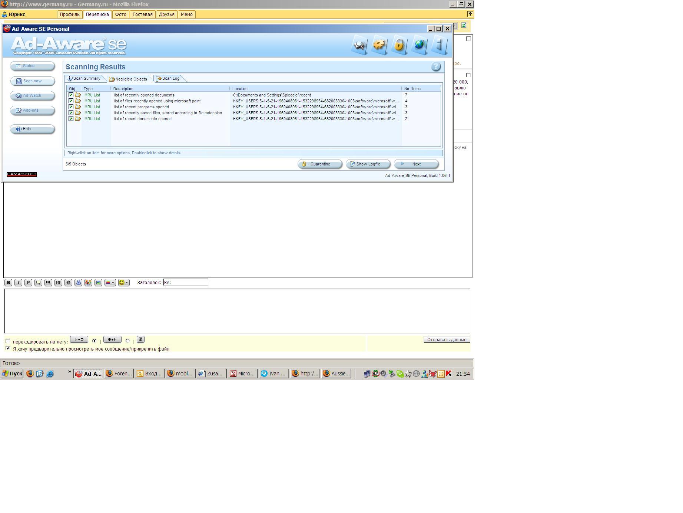The height and width of the screenshot is (513, 683).
Task: Open the text color dropdown in editor
Action: pyautogui.click(x=110, y=283)
